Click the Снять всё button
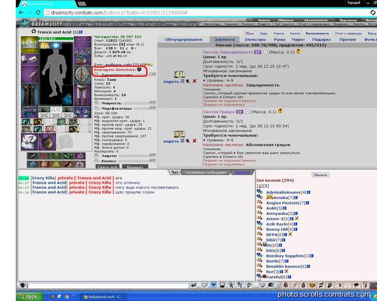Image resolution: width=377 pixels, height=301 pixels. tap(107, 167)
